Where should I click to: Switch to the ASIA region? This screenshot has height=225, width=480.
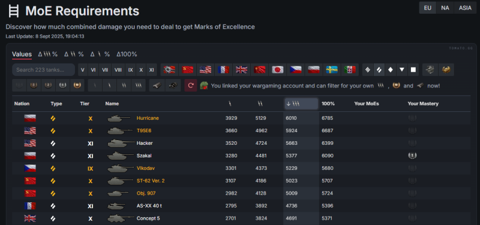click(465, 8)
